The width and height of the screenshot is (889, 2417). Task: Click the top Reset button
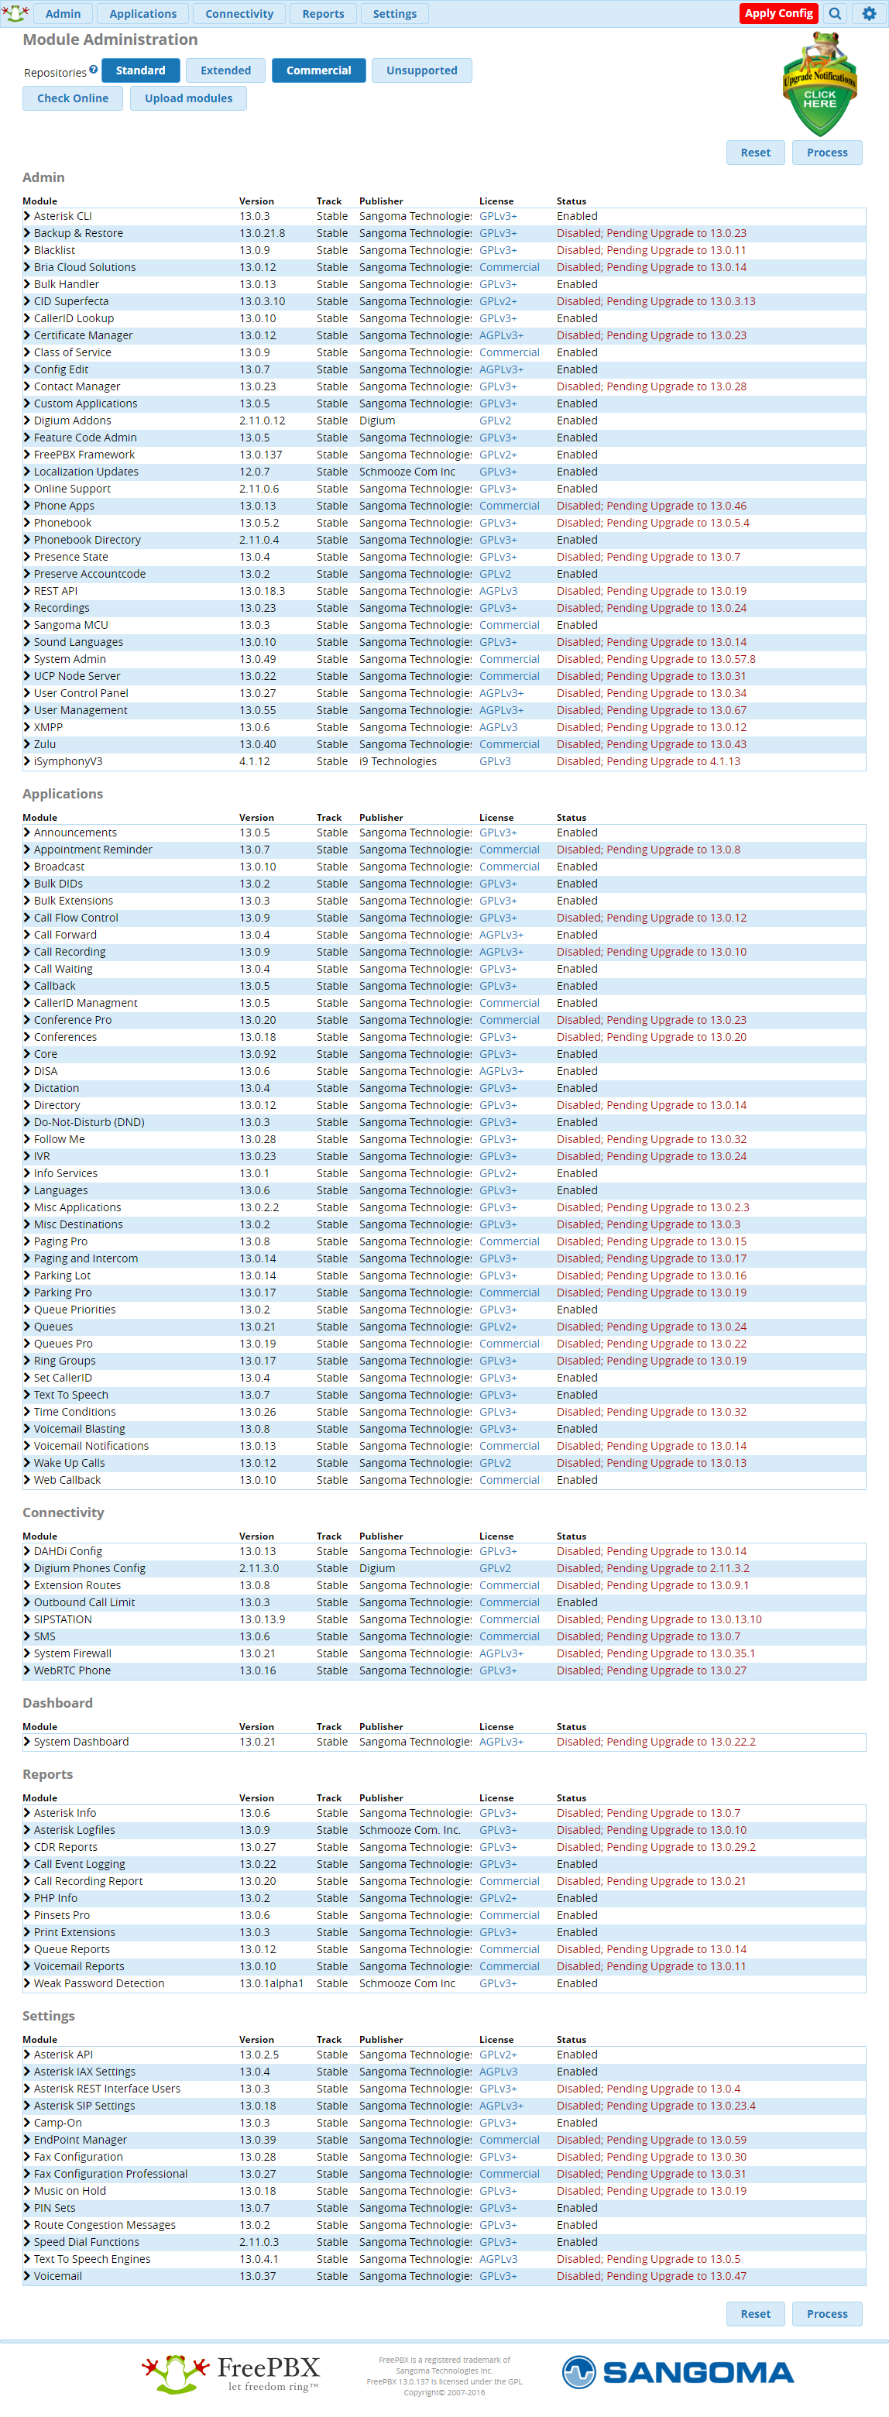click(x=755, y=153)
